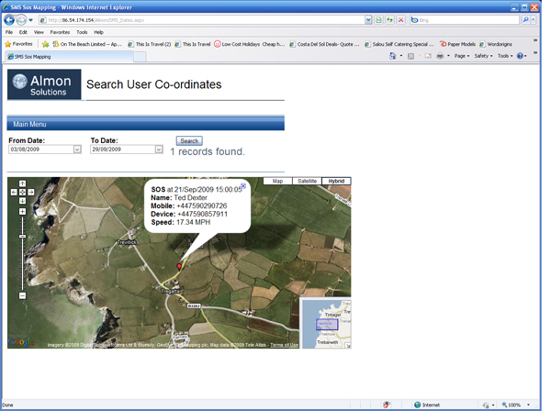Click the red SOS location marker
This screenshot has width=551, height=411.
179,266
